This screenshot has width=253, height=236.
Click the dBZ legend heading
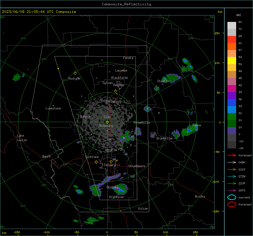(238, 15)
